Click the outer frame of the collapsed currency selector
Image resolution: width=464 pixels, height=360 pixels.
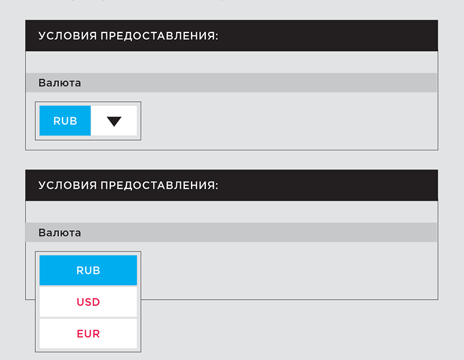point(88,104)
